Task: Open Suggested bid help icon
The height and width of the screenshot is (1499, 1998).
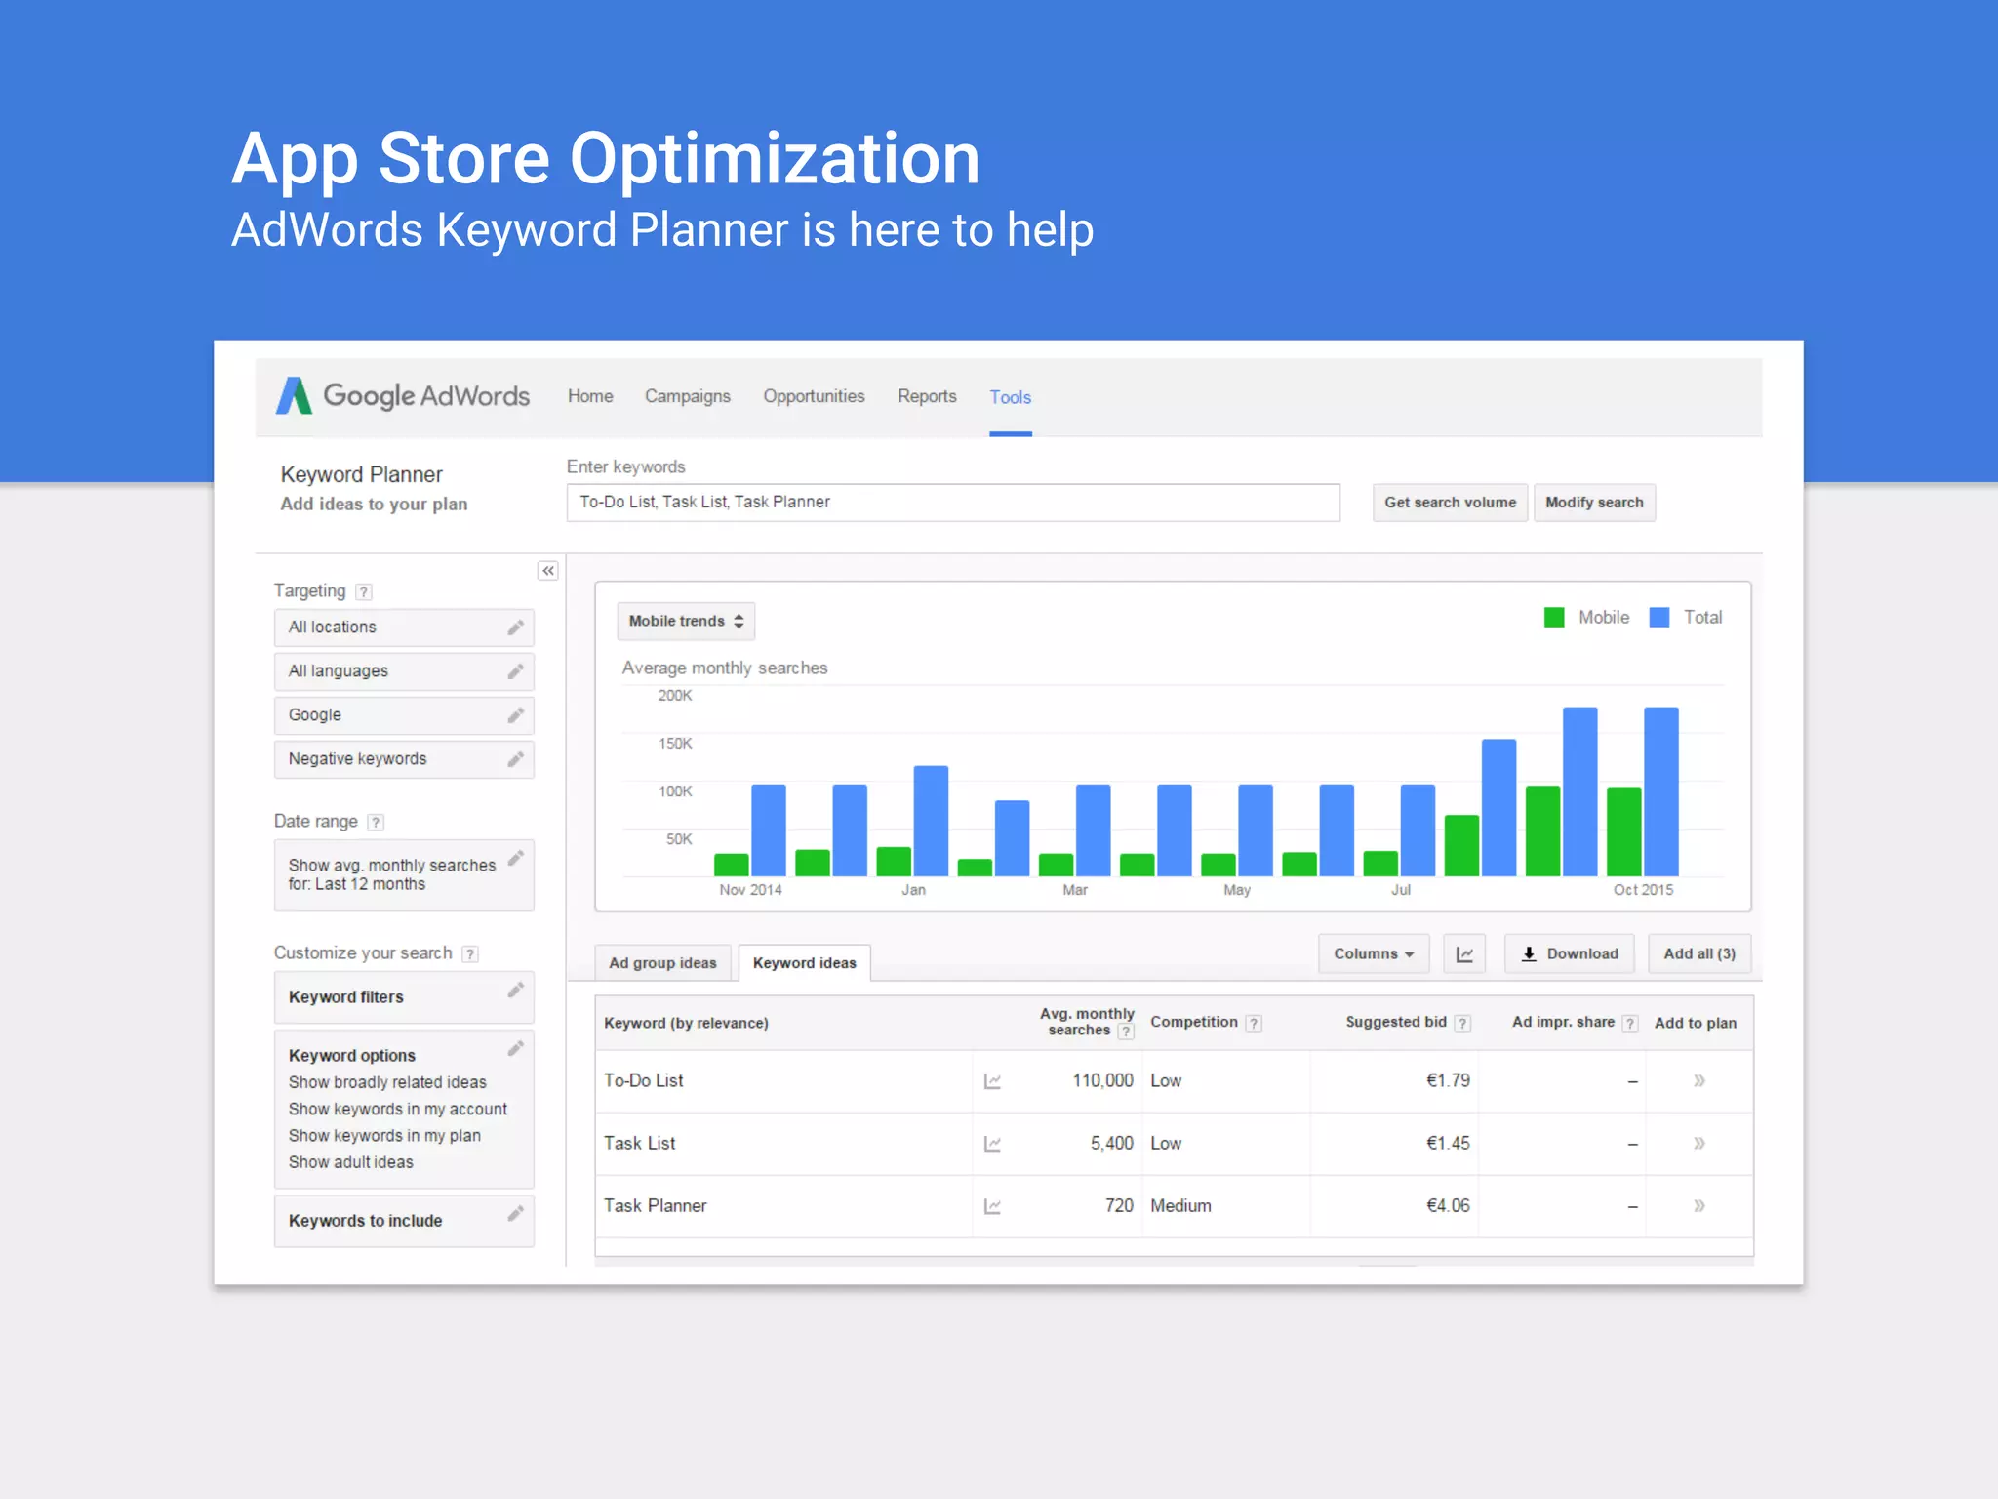Action: [x=1462, y=1023]
